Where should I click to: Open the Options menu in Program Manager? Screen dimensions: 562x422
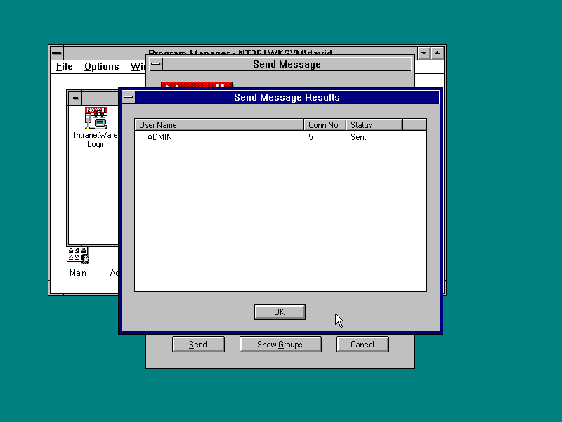[101, 66]
